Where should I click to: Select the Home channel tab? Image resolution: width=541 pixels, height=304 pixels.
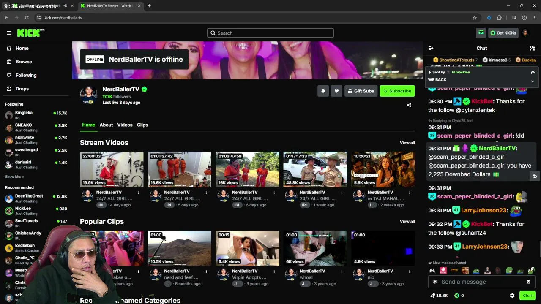coord(88,125)
